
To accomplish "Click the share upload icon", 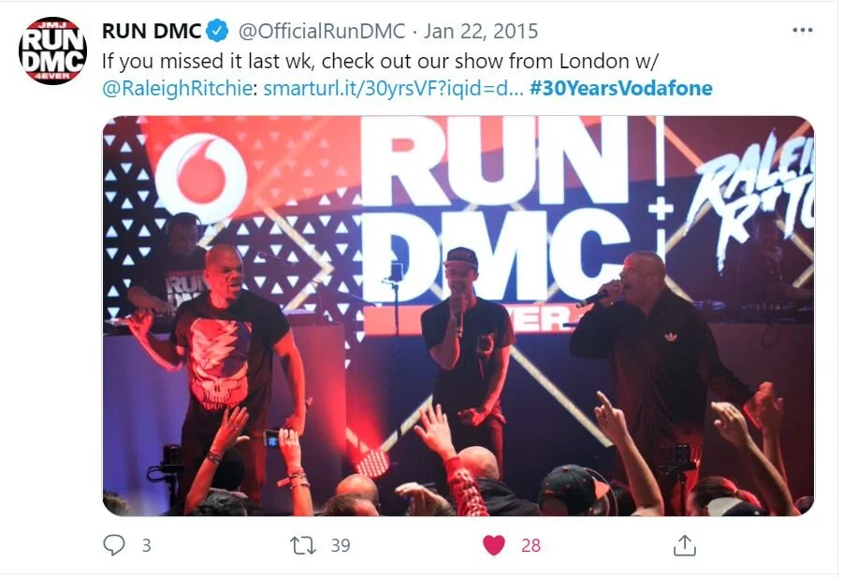I will [x=684, y=544].
